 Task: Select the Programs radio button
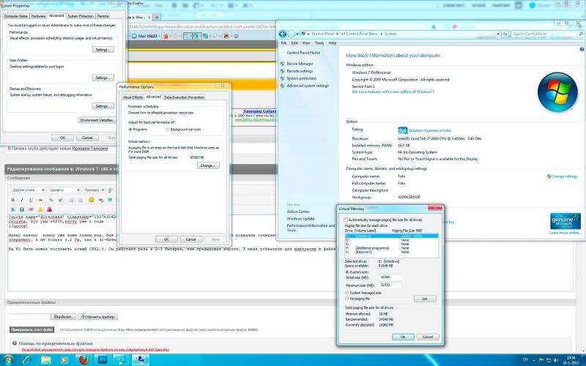click(x=130, y=130)
